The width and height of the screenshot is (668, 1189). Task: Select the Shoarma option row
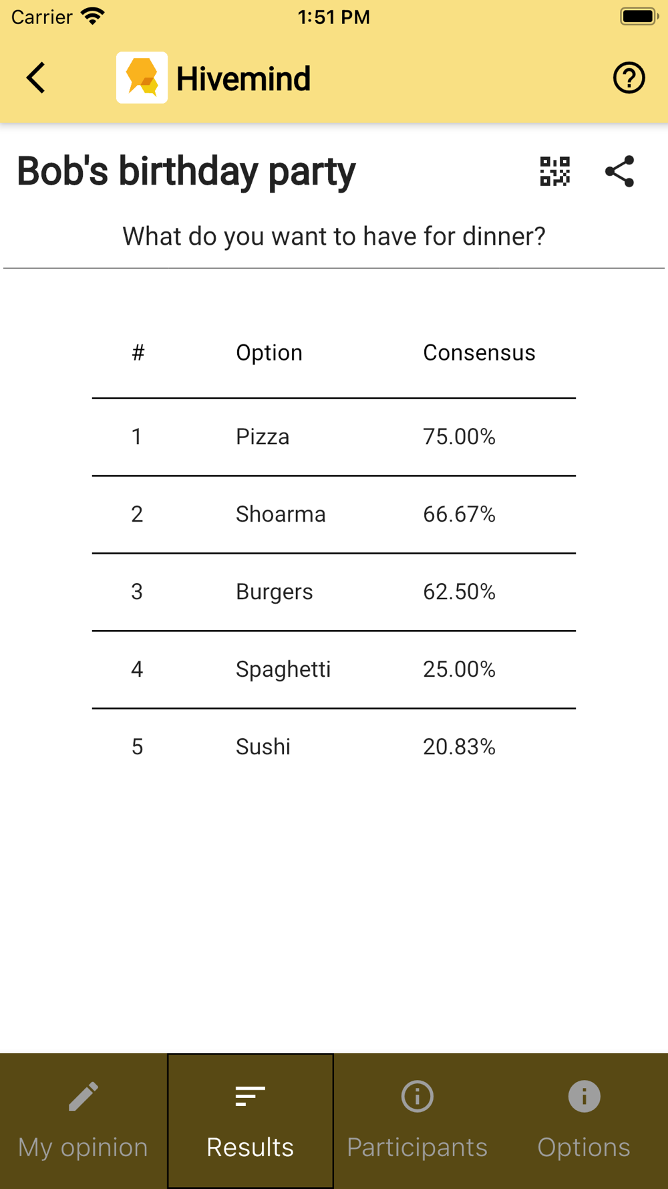(x=334, y=515)
